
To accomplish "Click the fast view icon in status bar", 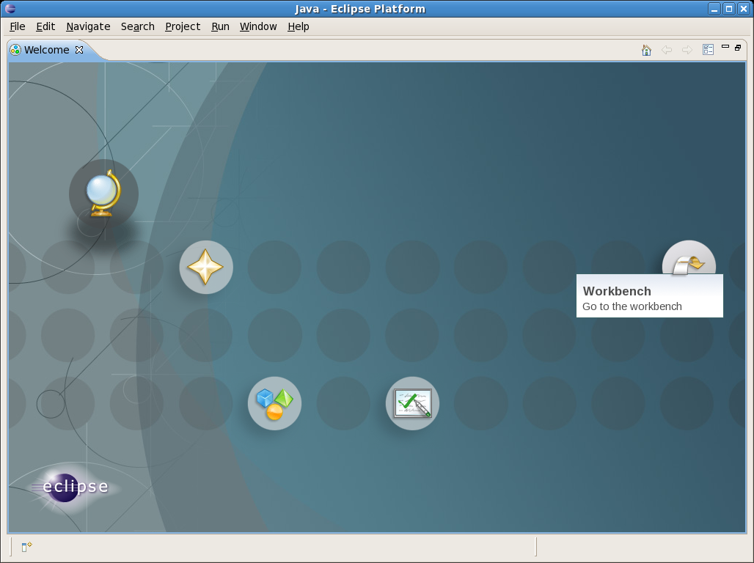I will [x=26, y=547].
